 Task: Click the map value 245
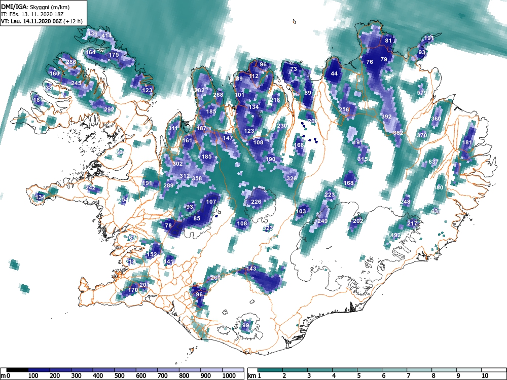[77, 83]
